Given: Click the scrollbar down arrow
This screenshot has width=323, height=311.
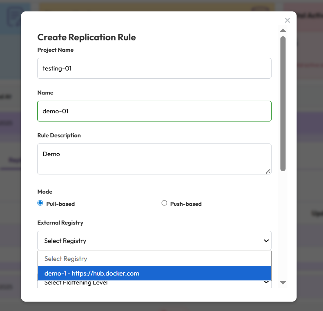Looking at the screenshot, I should [x=283, y=282].
